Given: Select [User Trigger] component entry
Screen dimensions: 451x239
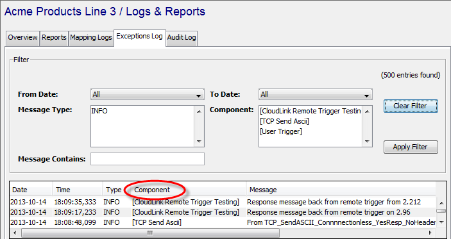Looking at the screenshot, I should click(x=281, y=132).
